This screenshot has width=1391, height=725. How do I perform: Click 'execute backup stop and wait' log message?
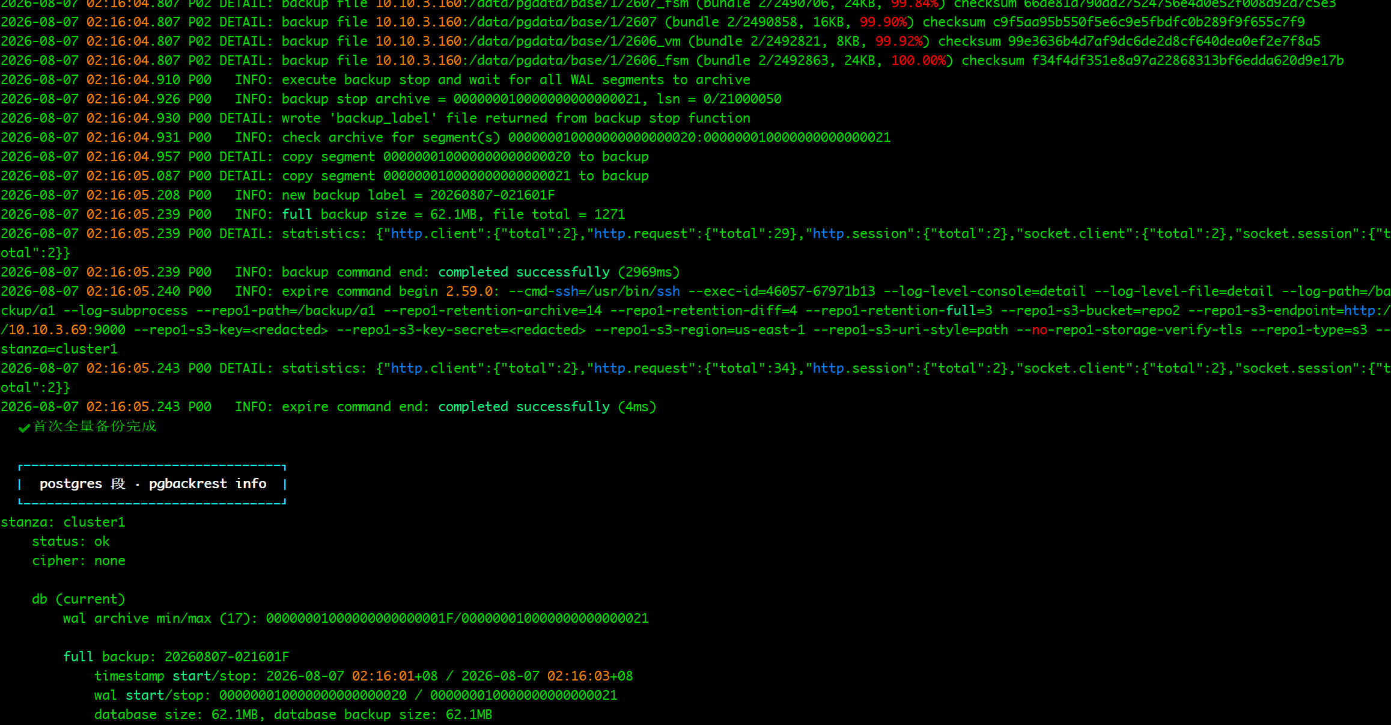(516, 80)
